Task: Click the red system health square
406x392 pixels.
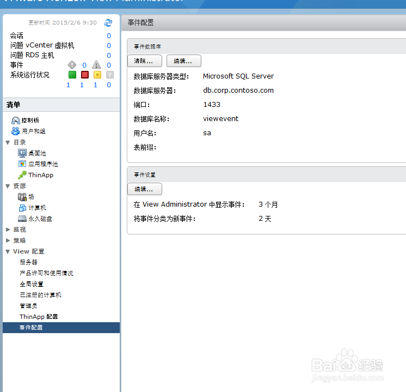Action: (x=85, y=75)
